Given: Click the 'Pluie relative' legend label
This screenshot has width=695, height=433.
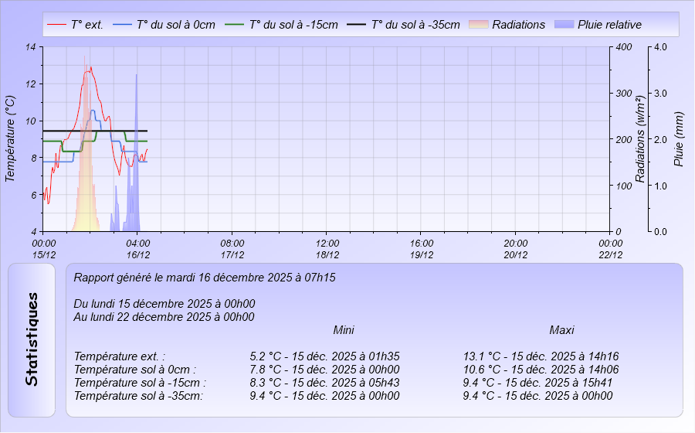Looking at the screenshot, I should pyautogui.click(x=609, y=25).
